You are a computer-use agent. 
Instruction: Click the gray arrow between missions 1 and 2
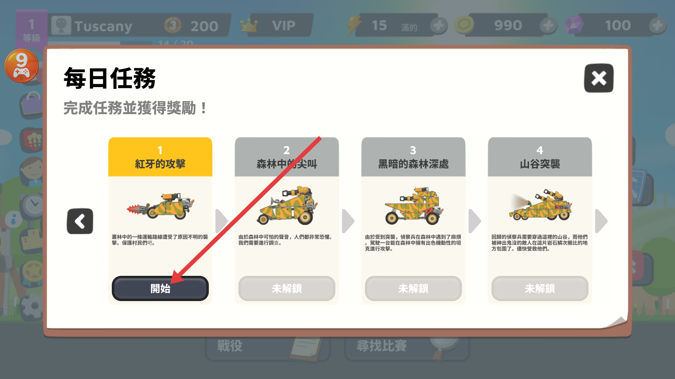tap(221, 221)
